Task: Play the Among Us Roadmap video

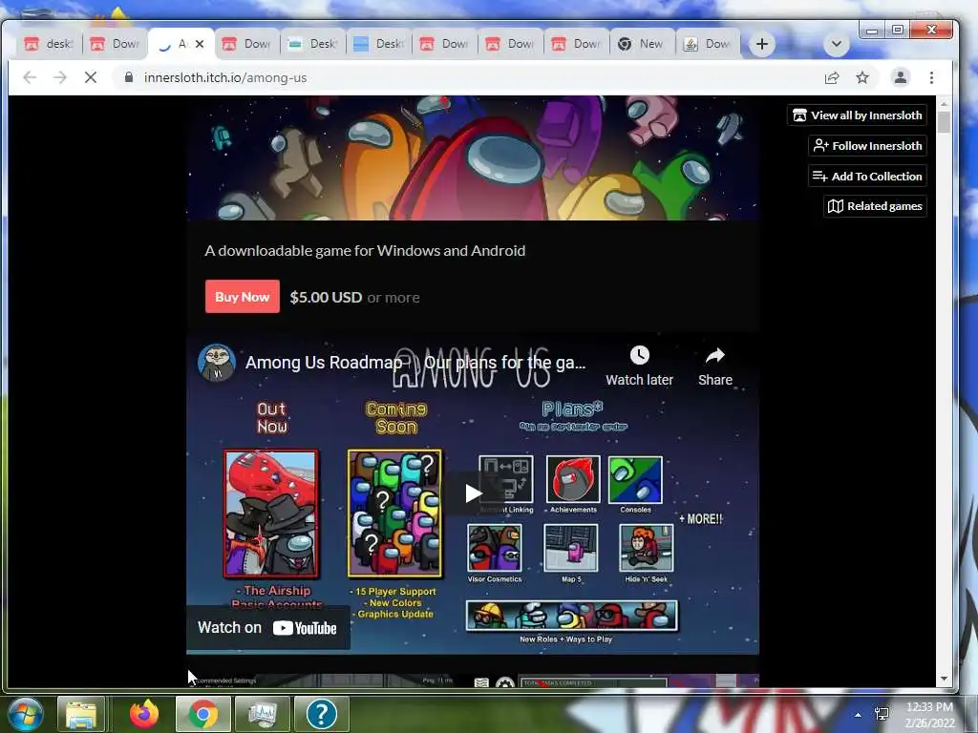Action: pos(474,493)
